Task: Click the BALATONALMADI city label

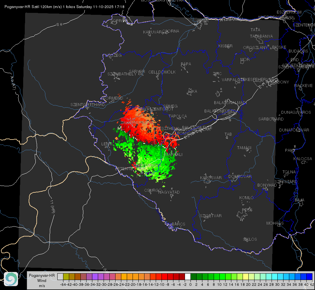Action: [x=230, y=103]
